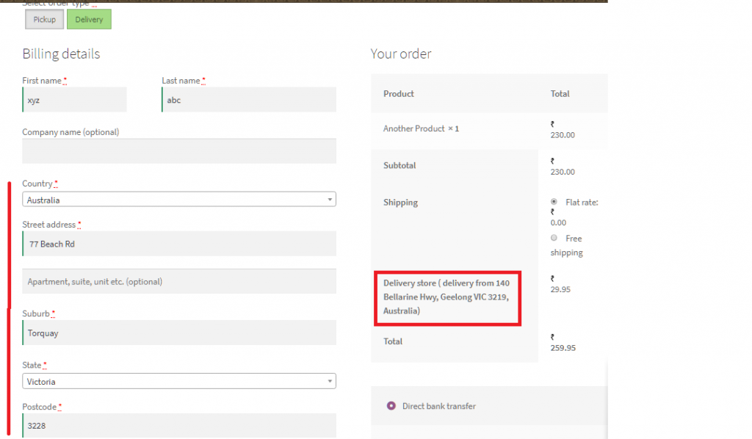The width and height of the screenshot is (752, 439).
Task: Select the Pickup order type button
Action: [44, 20]
